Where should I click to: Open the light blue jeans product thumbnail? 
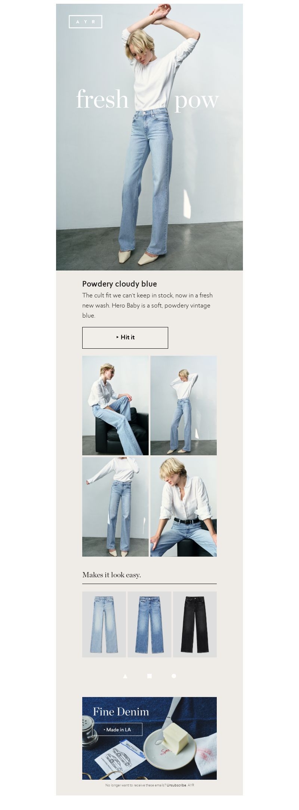(x=104, y=624)
